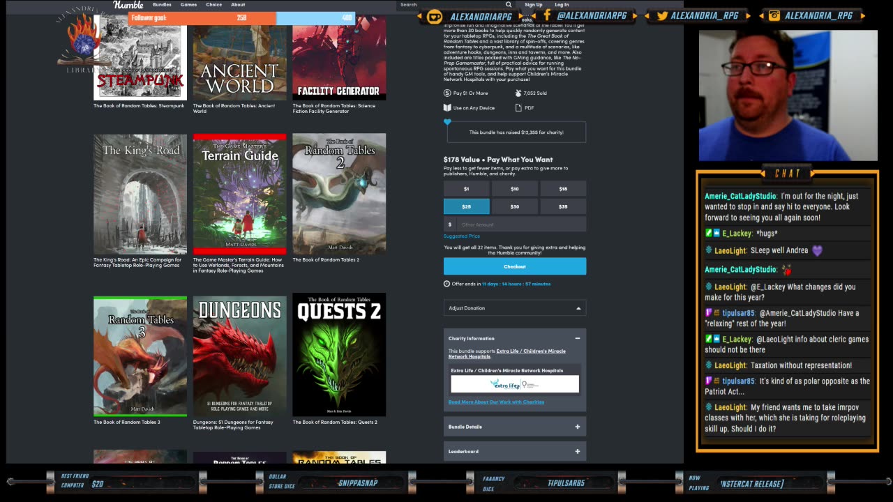The height and width of the screenshot is (502, 893).
Task: Open the About menu
Action: coord(238,5)
